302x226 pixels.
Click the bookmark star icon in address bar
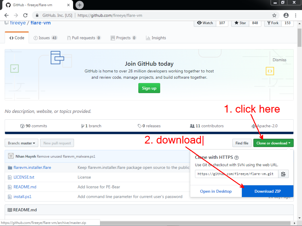(274, 15)
